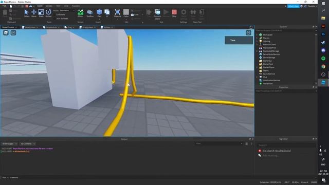Select SoundService in Explorer
Image resolution: width=329 pixels, height=185 pixels.
269,74
